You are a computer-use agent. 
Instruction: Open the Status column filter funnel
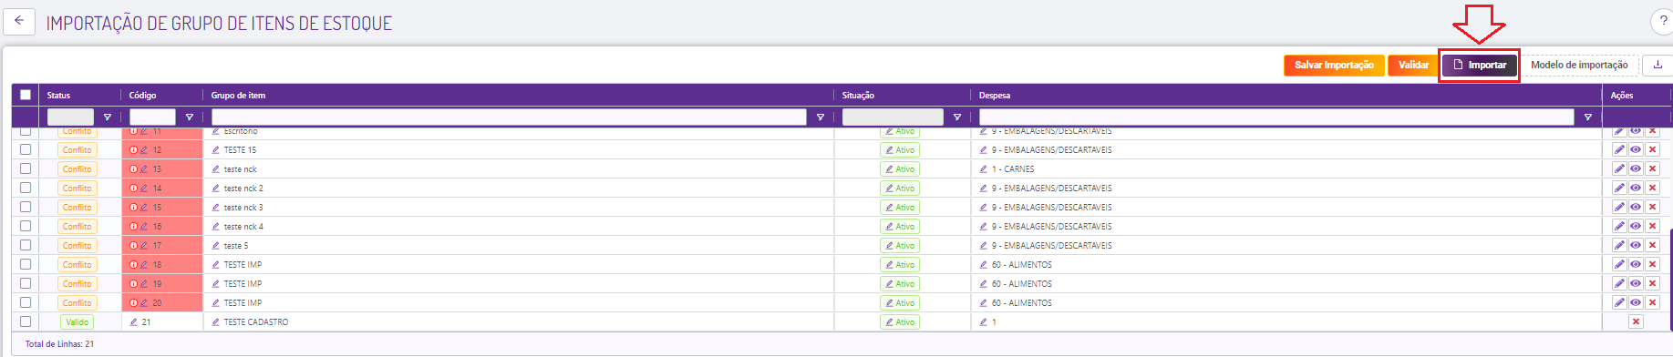(x=108, y=117)
